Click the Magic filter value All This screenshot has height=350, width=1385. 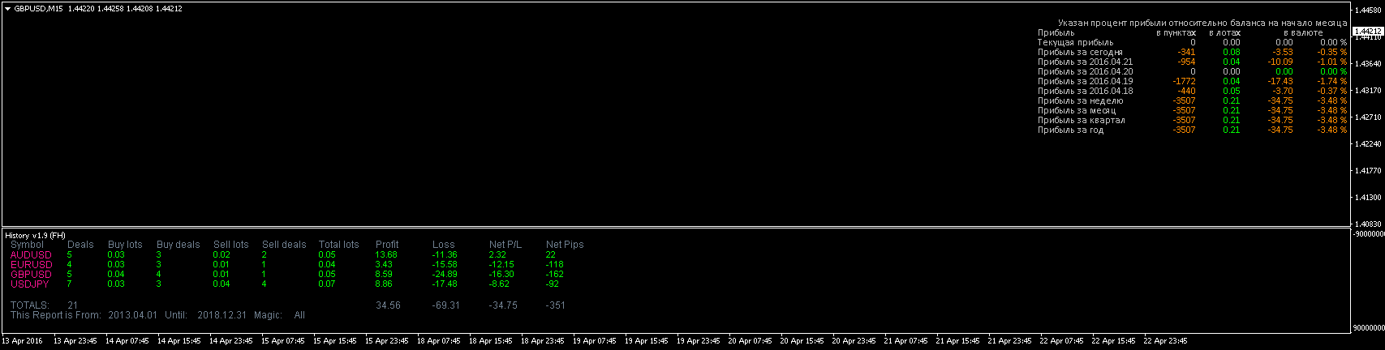[x=299, y=315]
